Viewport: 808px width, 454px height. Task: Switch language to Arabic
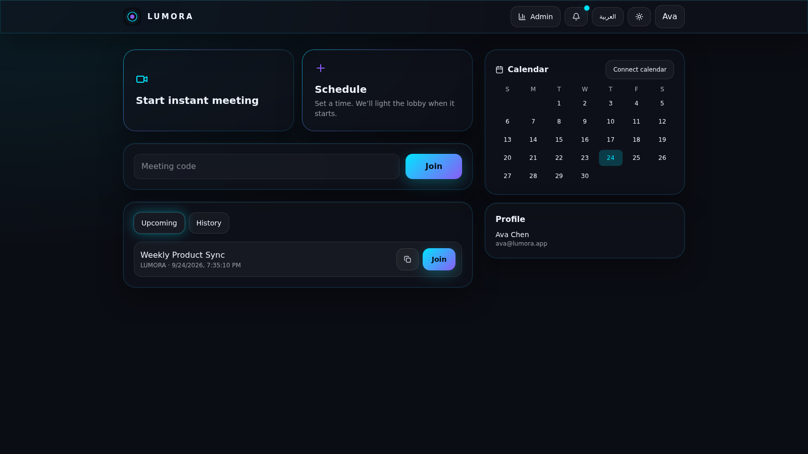point(608,17)
